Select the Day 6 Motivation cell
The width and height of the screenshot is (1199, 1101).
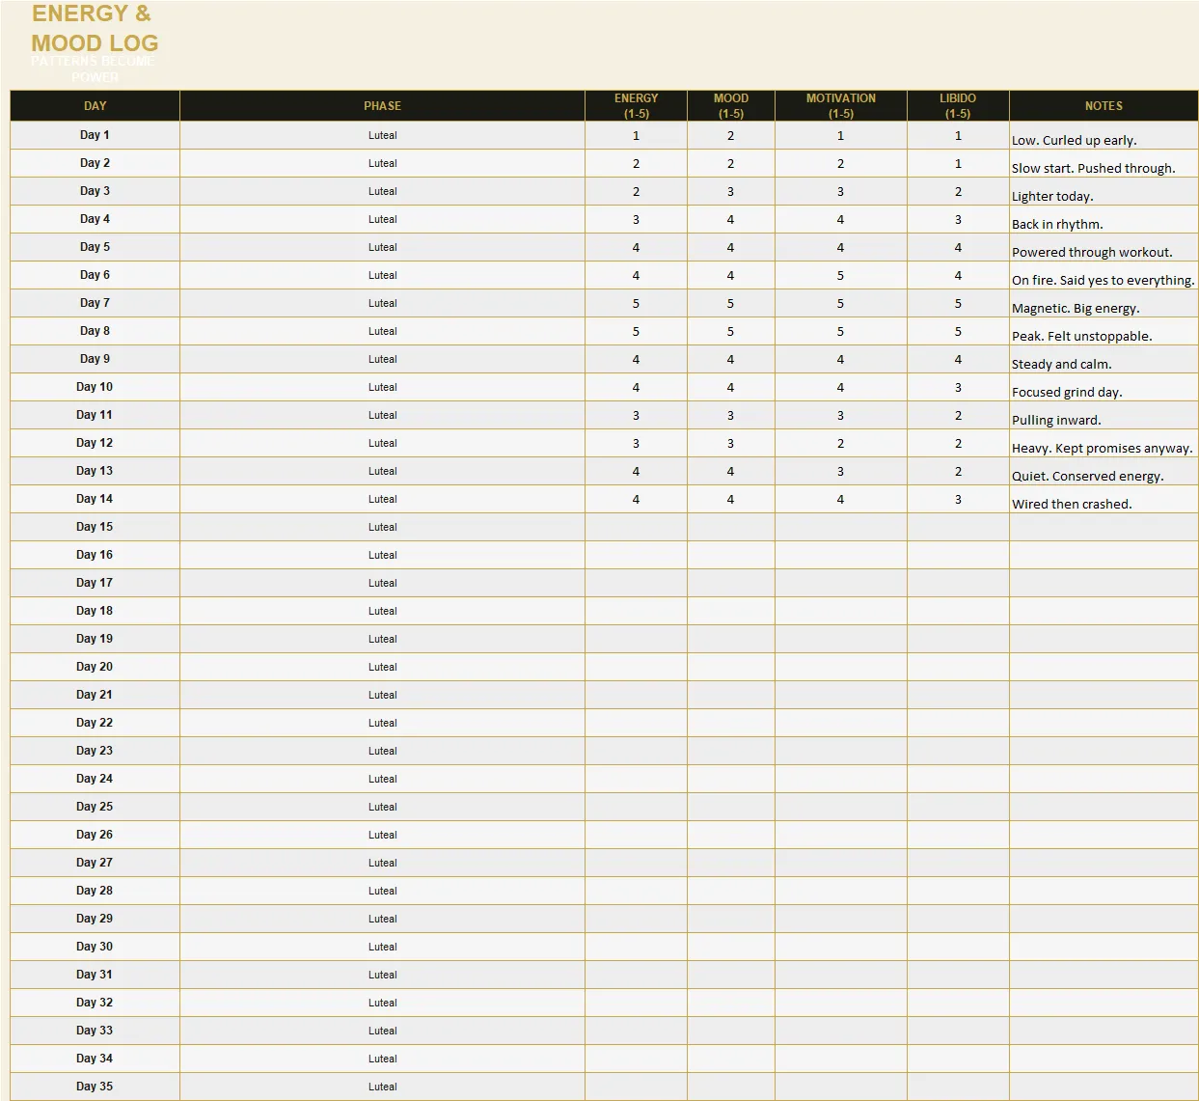pyautogui.click(x=840, y=275)
